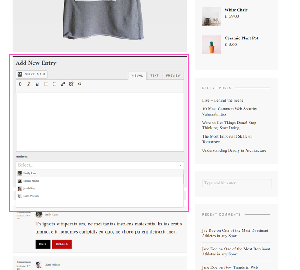The height and width of the screenshot is (270, 300).
Task: Click Liam Wilson author name on entry
Action: tap(52, 264)
